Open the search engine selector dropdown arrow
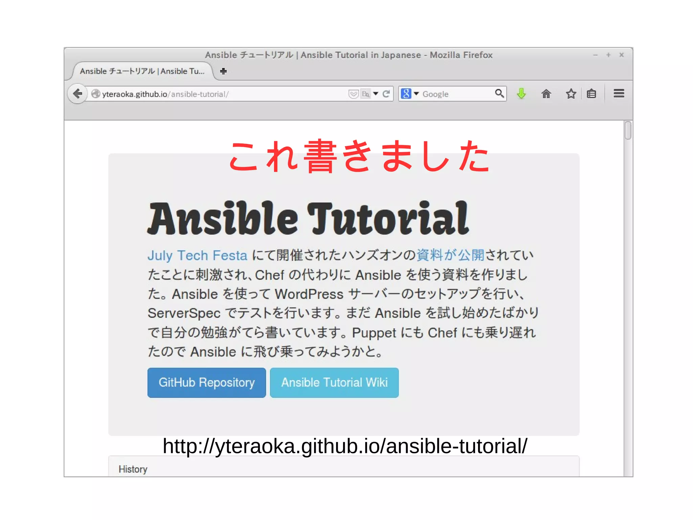This screenshot has height=520, width=693. click(416, 93)
